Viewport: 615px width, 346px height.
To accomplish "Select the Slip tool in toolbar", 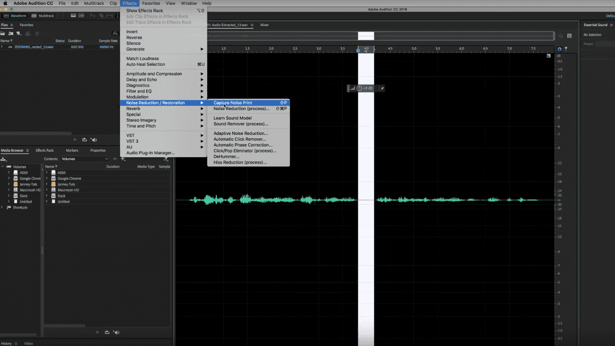I will 109,16.
